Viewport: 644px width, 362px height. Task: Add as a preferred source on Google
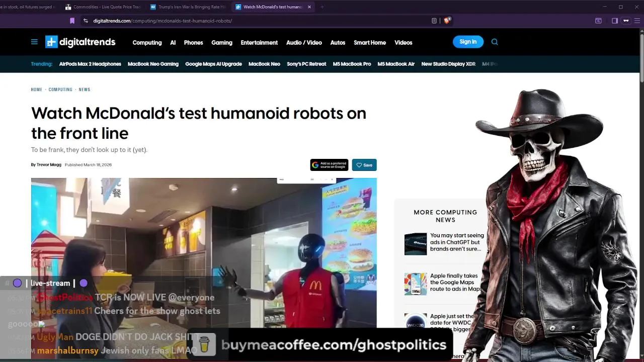(329, 165)
